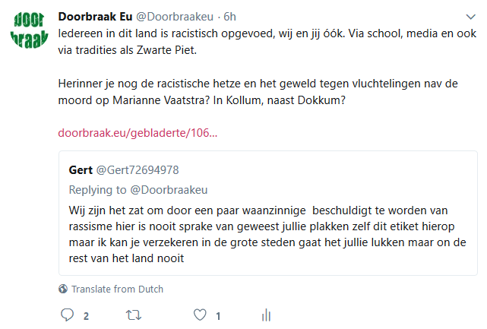Click Gert's display name in quoted tweet
487x329 pixels.
click(x=81, y=169)
